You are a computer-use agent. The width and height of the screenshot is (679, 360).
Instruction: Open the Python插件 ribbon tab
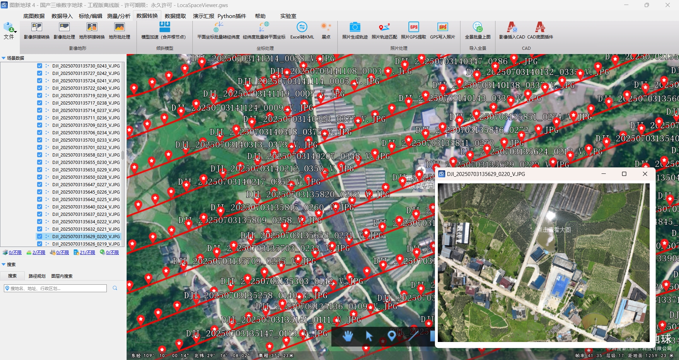pyautogui.click(x=232, y=16)
